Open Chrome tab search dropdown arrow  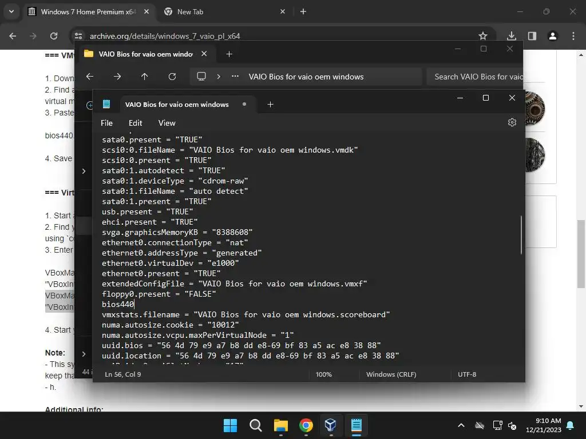click(11, 11)
